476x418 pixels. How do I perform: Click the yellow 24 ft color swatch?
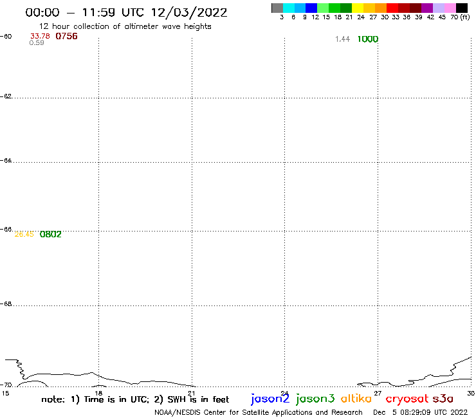tap(358, 8)
